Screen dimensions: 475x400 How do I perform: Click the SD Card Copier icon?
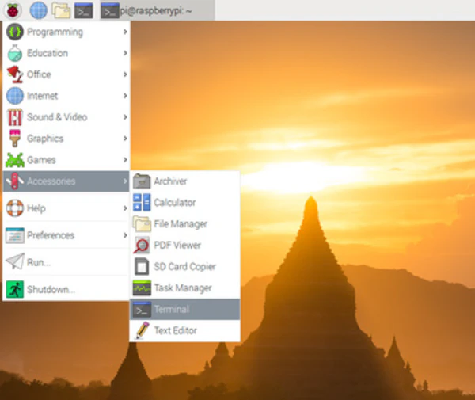coord(142,267)
